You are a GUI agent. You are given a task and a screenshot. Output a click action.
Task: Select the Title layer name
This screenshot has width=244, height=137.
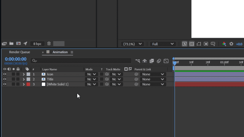[50, 79]
